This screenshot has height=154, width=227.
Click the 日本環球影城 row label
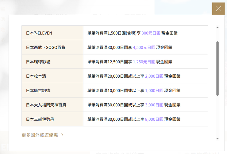[38, 62]
